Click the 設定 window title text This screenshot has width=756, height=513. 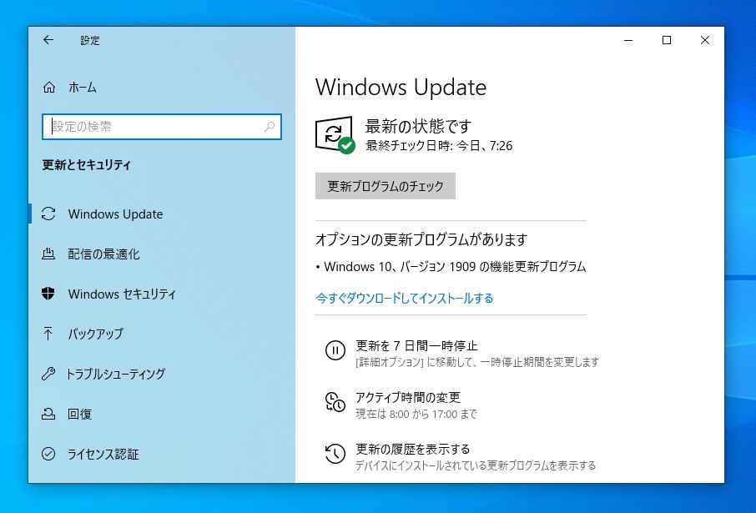point(90,41)
